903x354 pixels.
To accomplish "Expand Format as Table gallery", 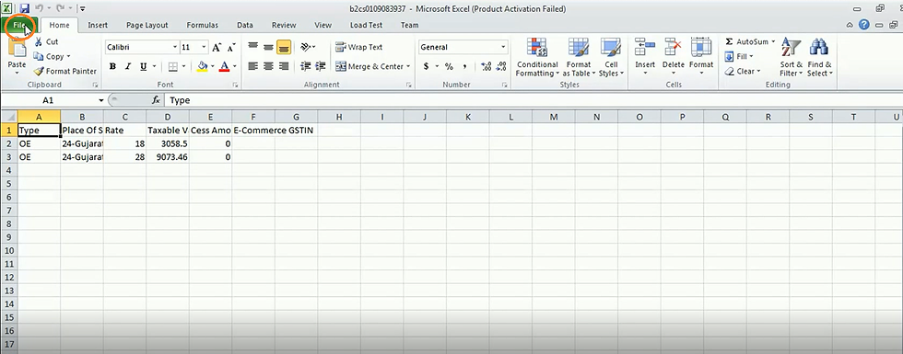I will [579, 58].
